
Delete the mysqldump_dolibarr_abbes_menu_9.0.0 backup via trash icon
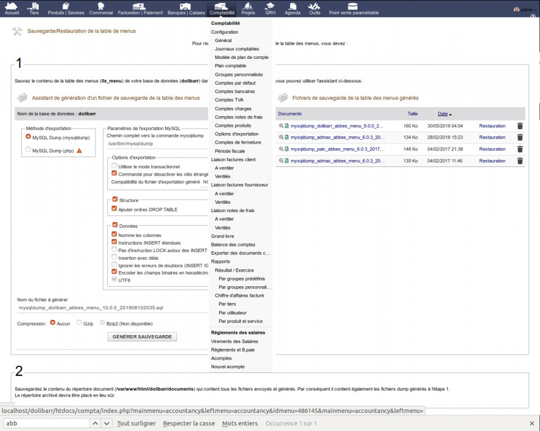[520, 126]
